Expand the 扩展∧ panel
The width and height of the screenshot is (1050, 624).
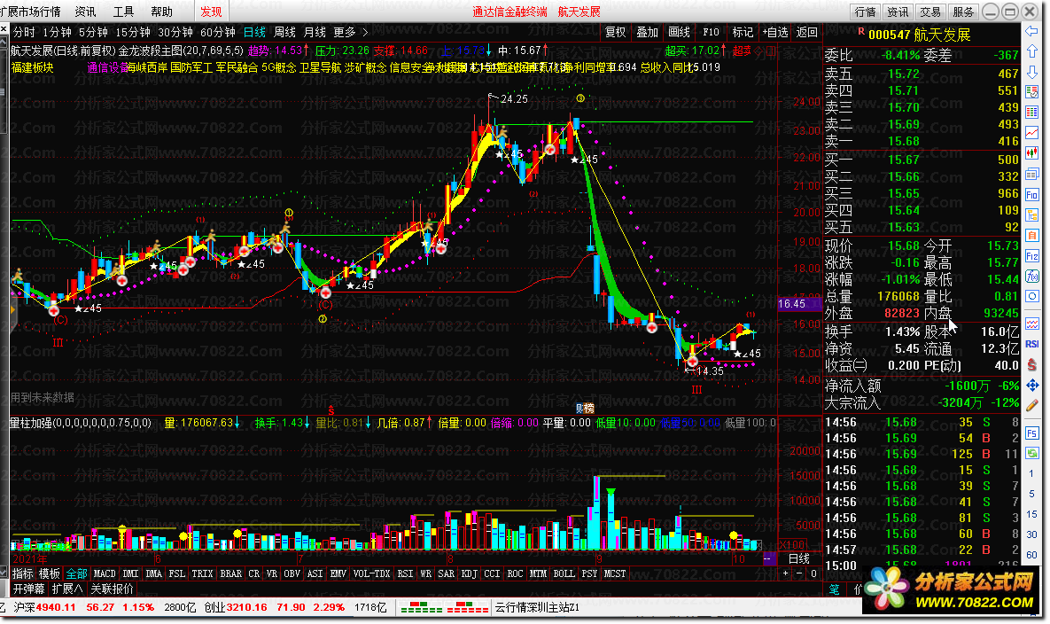coord(67,589)
